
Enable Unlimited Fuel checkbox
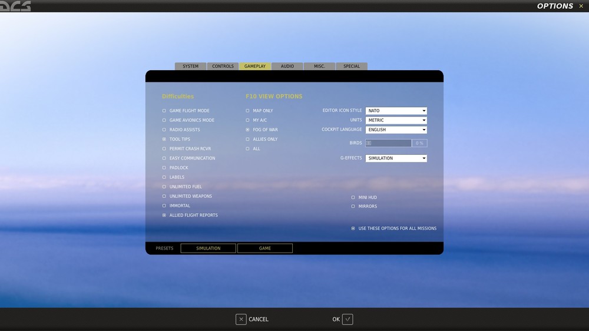click(x=164, y=187)
